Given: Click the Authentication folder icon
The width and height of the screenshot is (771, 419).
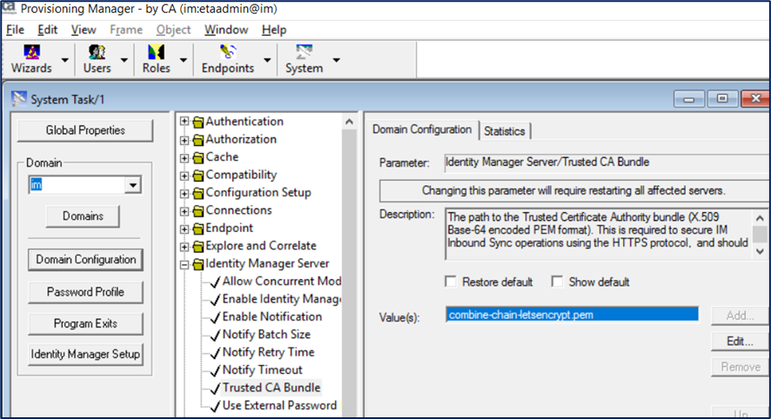Looking at the screenshot, I should click(x=198, y=122).
